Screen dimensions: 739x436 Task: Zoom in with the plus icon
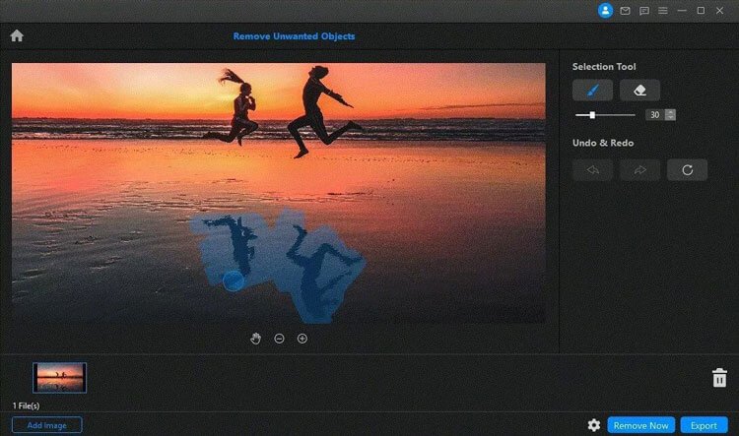point(302,339)
